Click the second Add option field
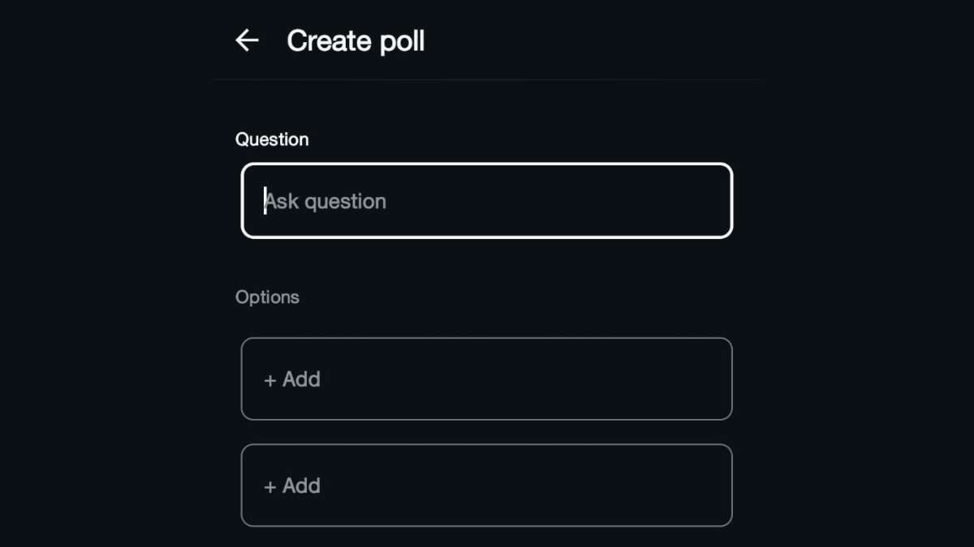The image size is (974, 547). point(487,485)
